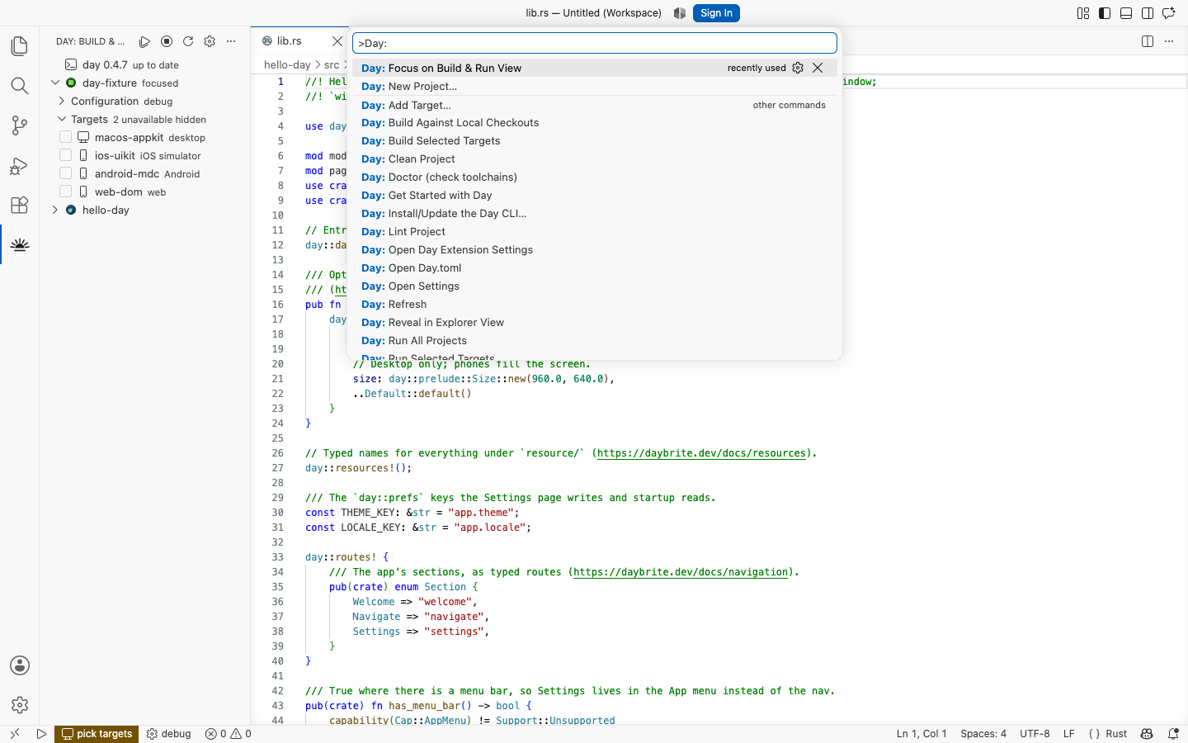Toggle primary side bar visibility
Screen dimensions: 1188x743
coord(1105,13)
